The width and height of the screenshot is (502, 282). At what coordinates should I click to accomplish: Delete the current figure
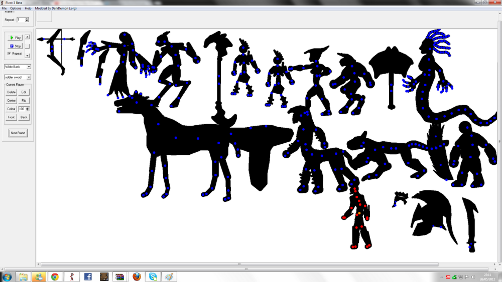tap(11, 92)
